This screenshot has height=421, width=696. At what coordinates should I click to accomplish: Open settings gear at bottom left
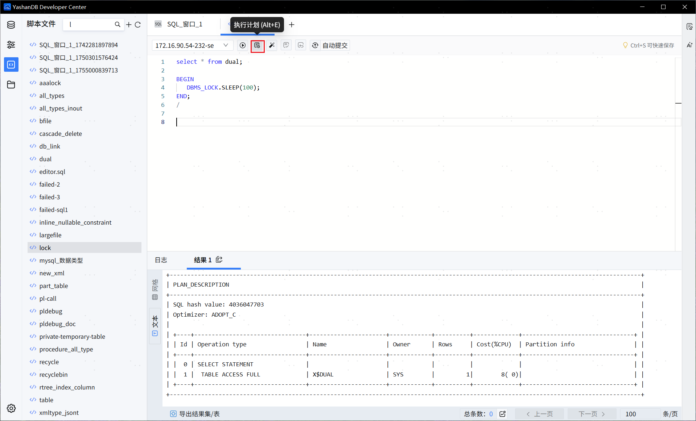(x=11, y=408)
